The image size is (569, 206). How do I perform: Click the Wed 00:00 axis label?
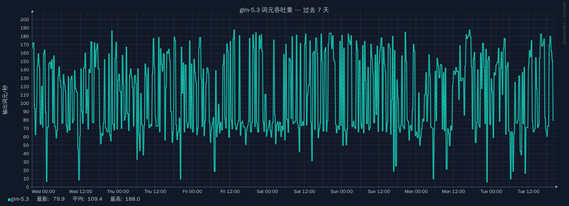44,192
